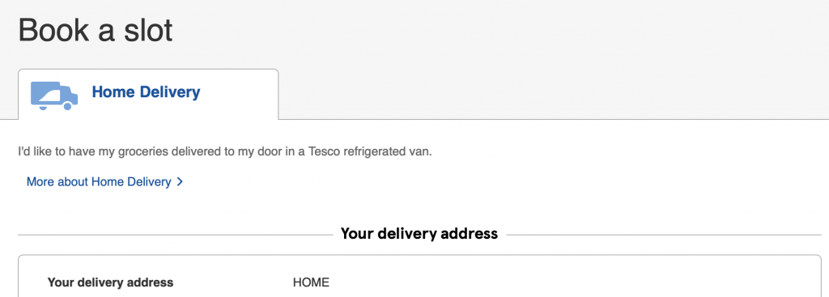Follow the More about Home Delivery link
Screen dimensions: 829x297
coord(99,182)
